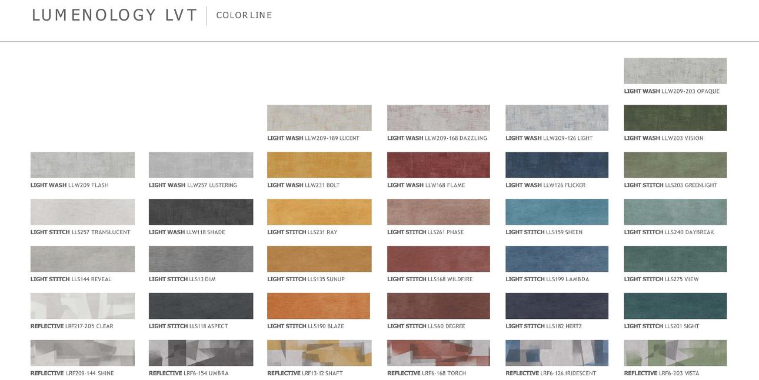The height and width of the screenshot is (380, 759).
Task: Select the Reflective Shine LRF209-144 swatch
Action: point(82,353)
